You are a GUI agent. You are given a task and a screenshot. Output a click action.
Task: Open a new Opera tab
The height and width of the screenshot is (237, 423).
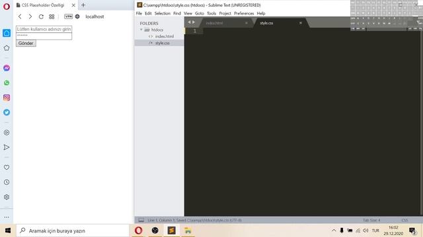pos(83,5)
